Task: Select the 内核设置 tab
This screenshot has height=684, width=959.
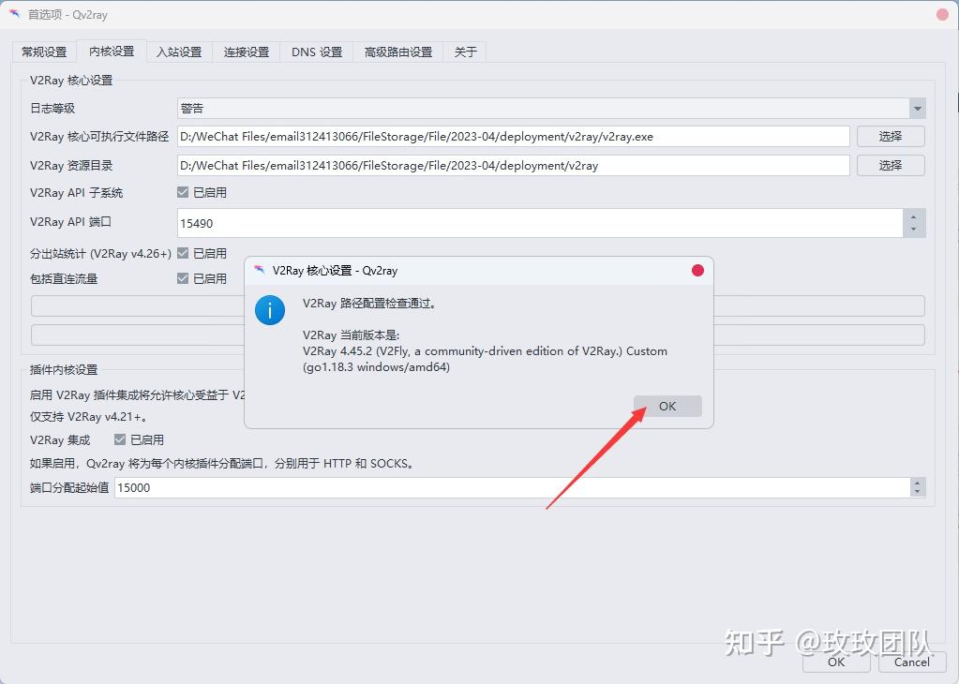Action: coord(112,51)
